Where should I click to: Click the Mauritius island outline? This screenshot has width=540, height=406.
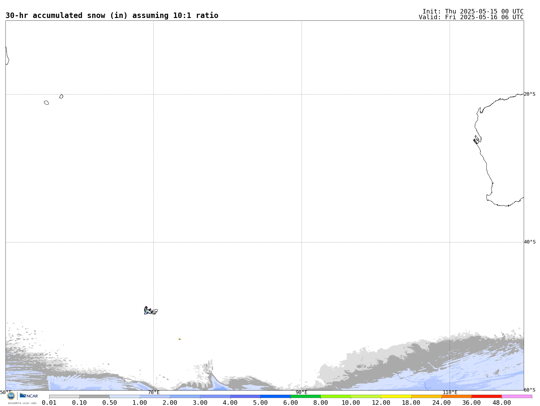coord(61,96)
